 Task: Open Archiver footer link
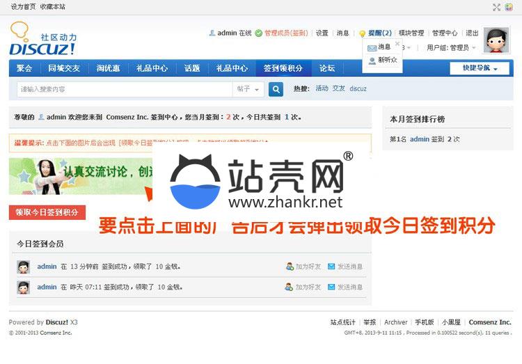[x=396, y=322]
